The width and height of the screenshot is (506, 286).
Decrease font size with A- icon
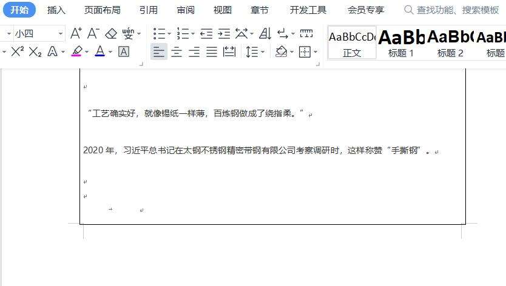coord(93,33)
